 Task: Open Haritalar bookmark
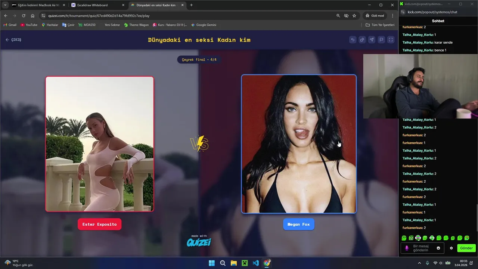[x=50, y=25]
